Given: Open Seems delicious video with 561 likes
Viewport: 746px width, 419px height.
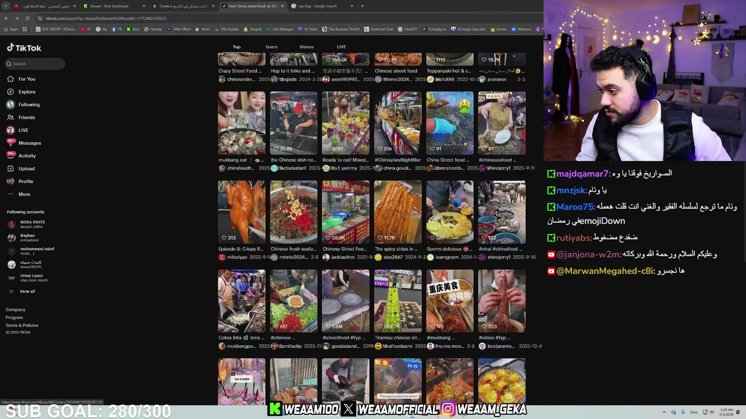Looking at the screenshot, I should [450, 212].
